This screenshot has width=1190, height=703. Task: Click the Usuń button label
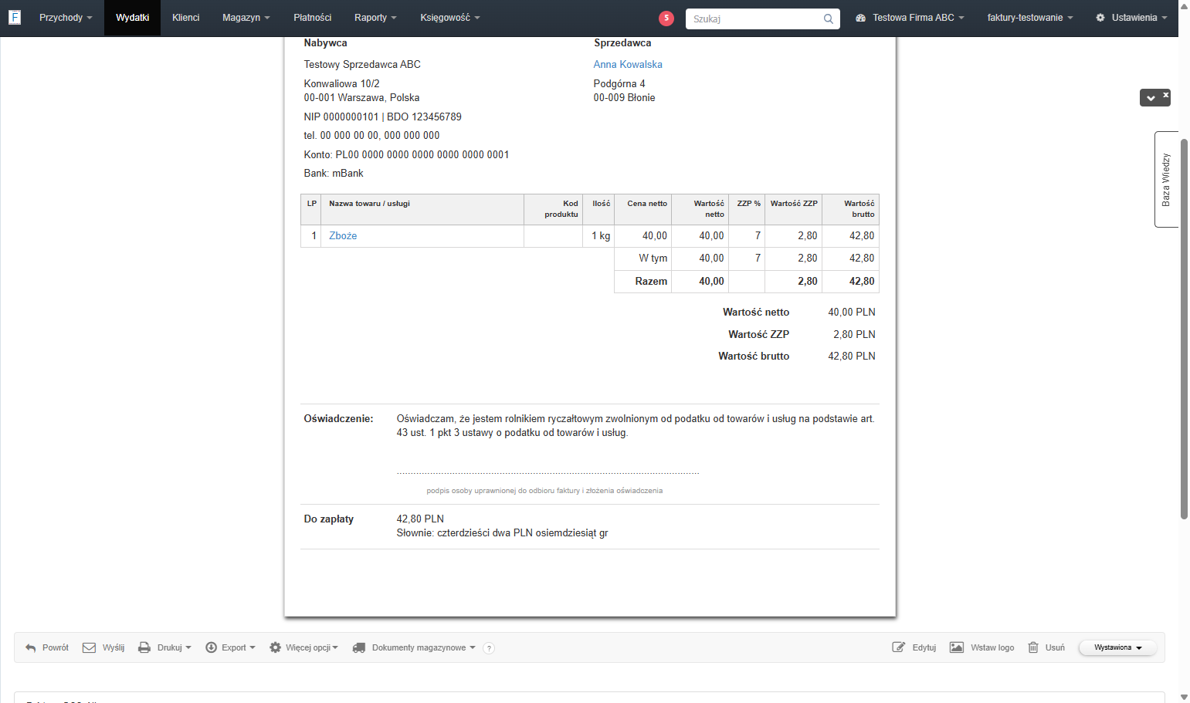[x=1055, y=648]
